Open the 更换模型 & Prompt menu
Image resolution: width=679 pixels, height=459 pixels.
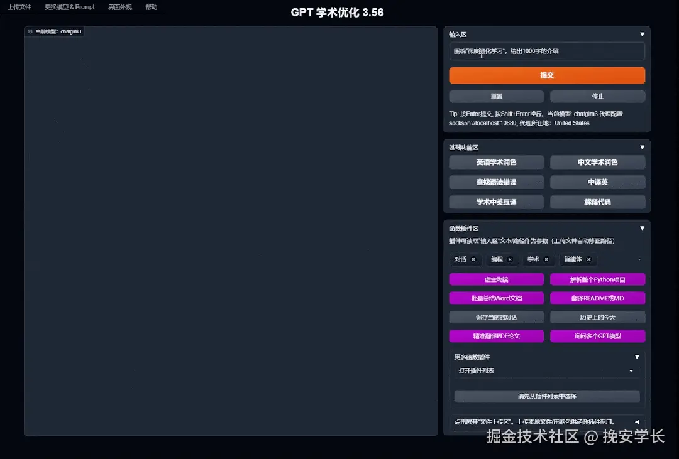pyautogui.click(x=69, y=8)
